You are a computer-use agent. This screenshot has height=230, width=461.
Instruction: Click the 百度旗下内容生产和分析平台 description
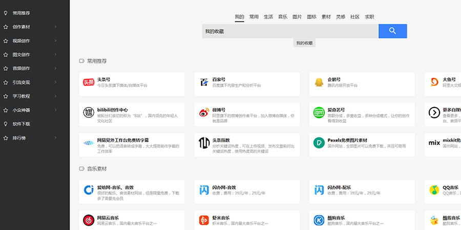coord(237,86)
